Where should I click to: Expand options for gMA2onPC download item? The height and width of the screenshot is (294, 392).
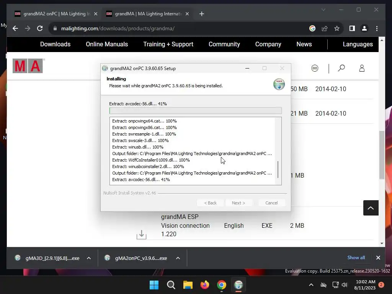tap(178, 258)
